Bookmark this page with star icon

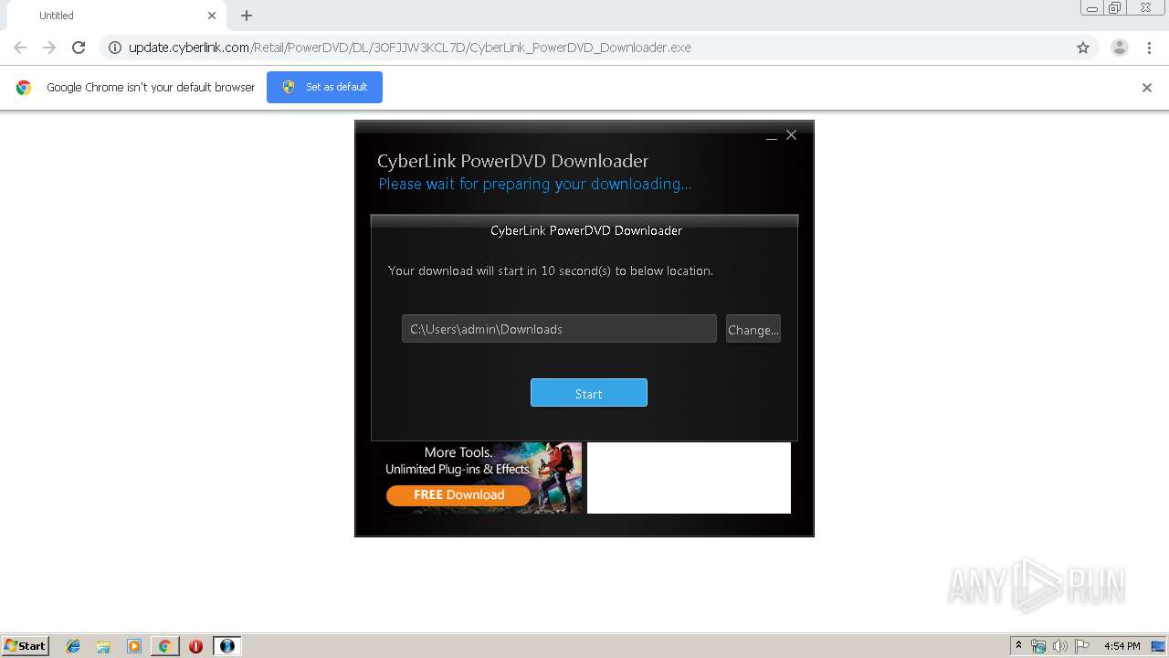coord(1083,48)
